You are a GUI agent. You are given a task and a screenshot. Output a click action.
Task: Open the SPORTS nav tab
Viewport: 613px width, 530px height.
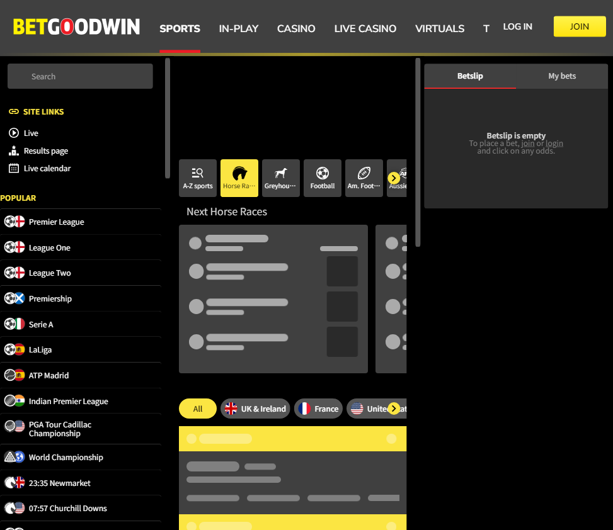(x=180, y=28)
